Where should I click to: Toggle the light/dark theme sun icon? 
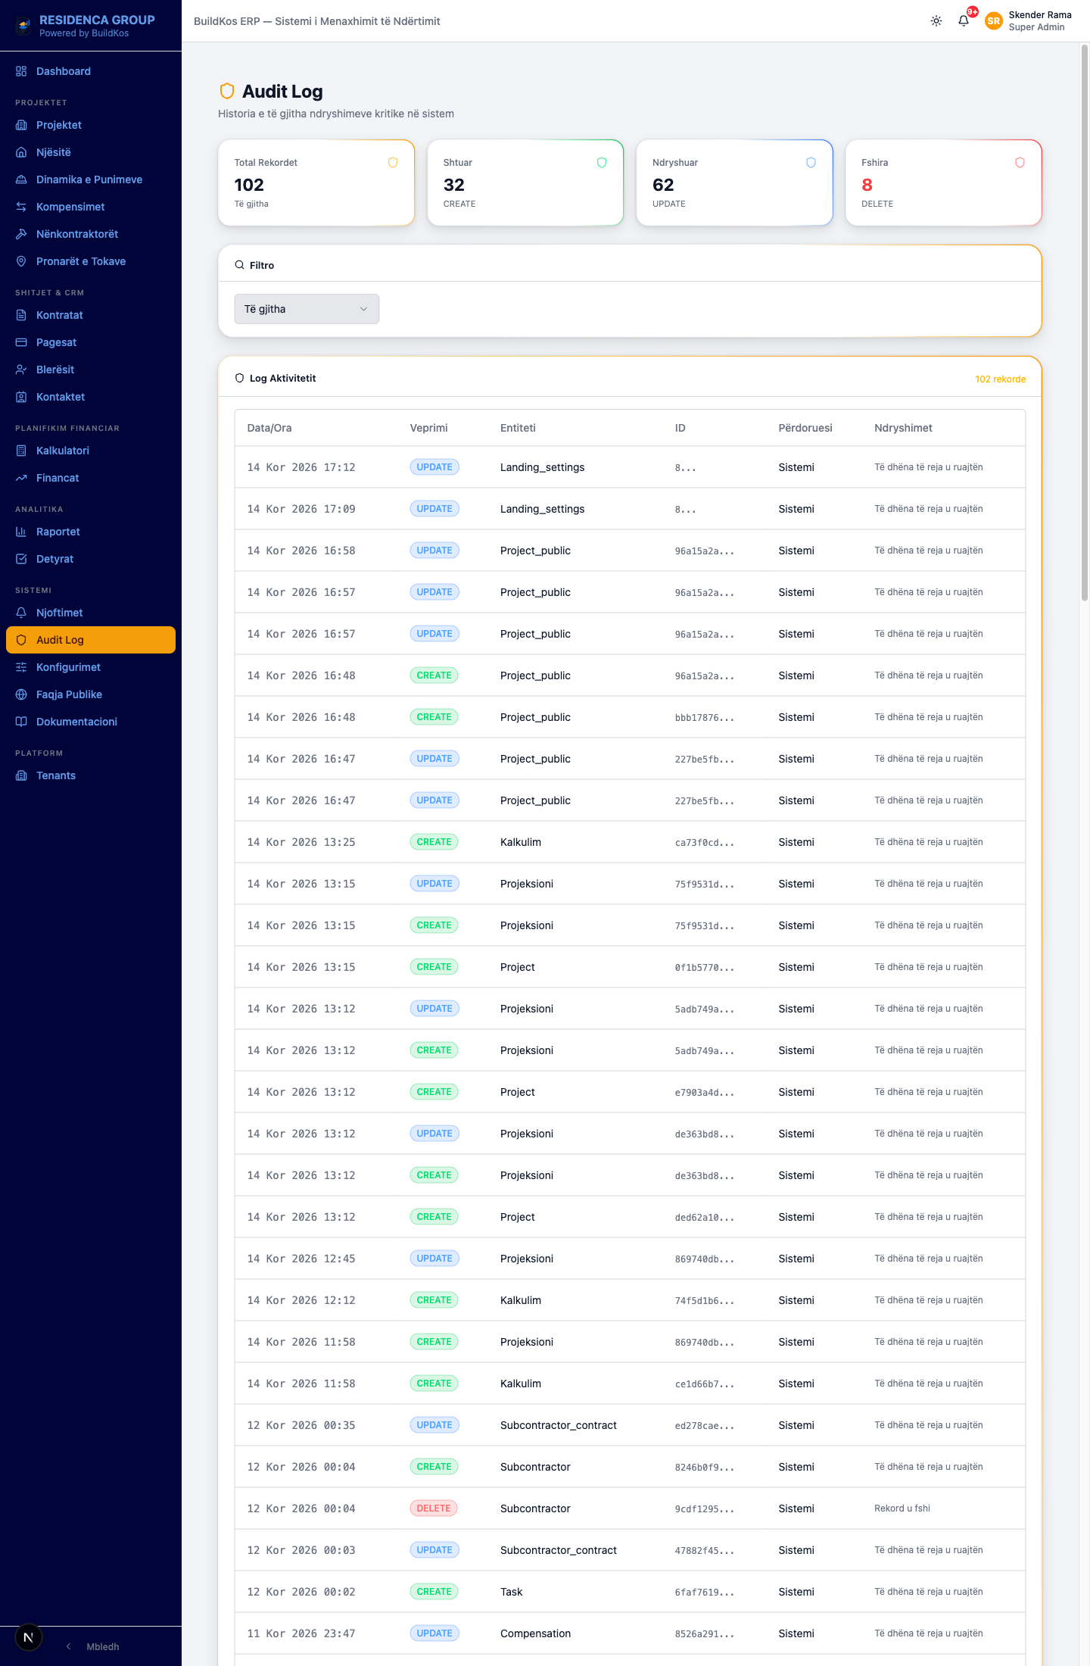(936, 21)
